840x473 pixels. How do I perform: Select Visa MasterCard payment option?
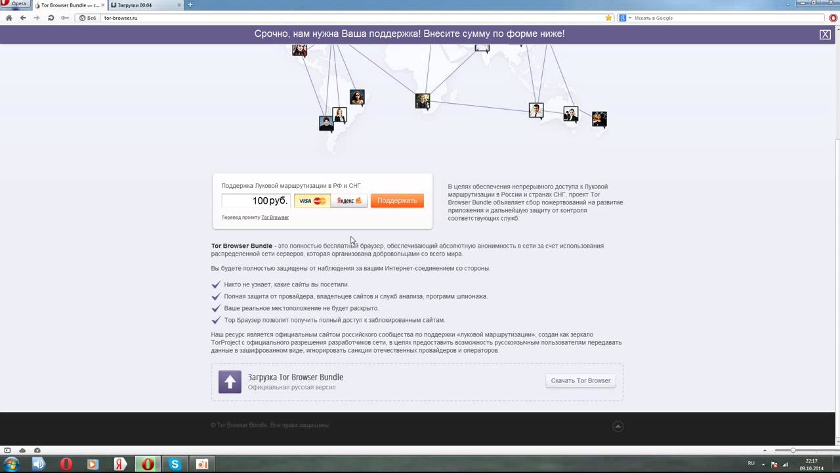312,200
